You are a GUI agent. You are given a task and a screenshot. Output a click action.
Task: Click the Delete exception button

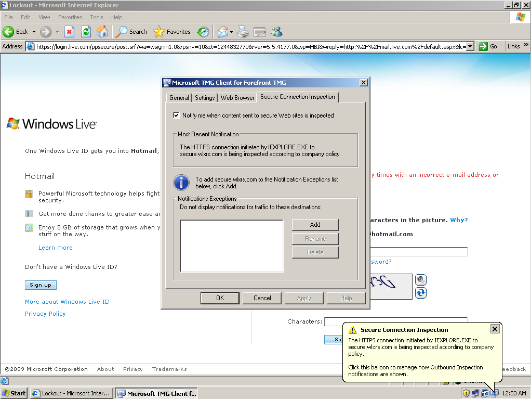pyautogui.click(x=315, y=252)
